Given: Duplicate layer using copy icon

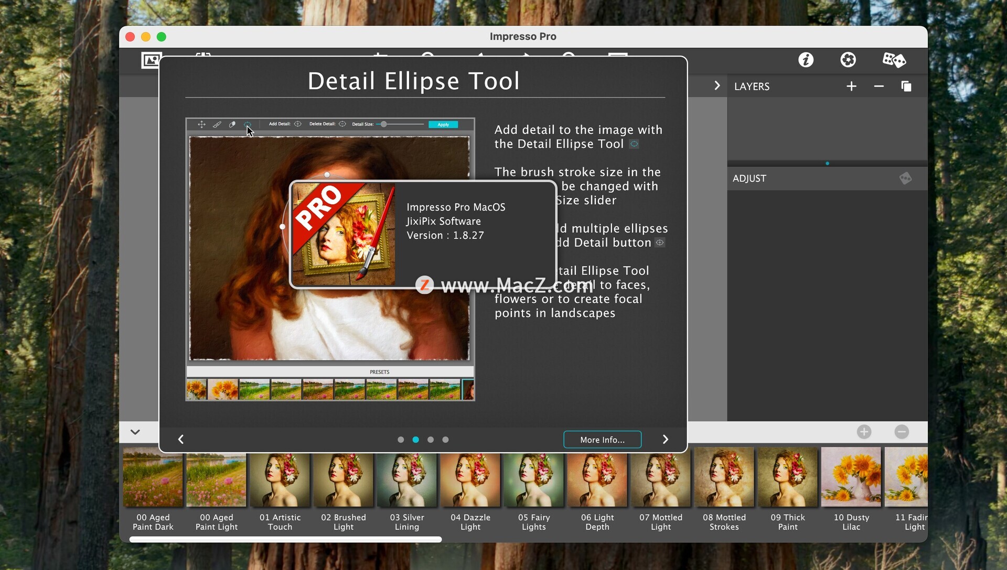Looking at the screenshot, I should pyautogui.click(x=906, y=86).
